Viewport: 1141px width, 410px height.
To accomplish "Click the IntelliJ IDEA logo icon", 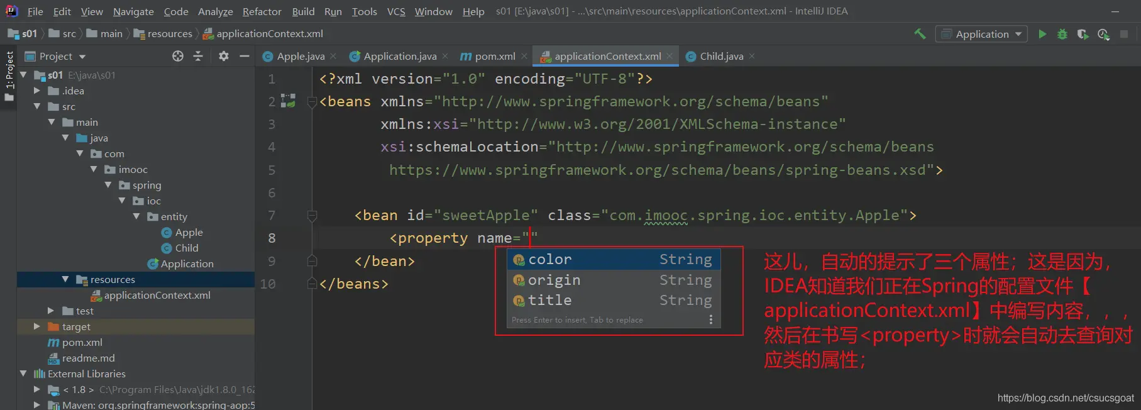I will pyautogui.click(x=12, y=11).
